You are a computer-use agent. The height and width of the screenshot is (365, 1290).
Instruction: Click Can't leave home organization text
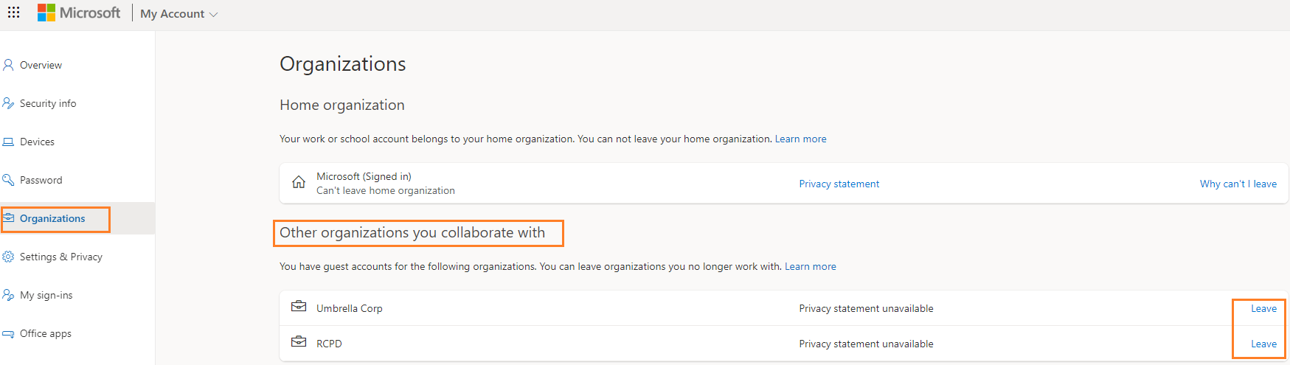click(386, 190)
